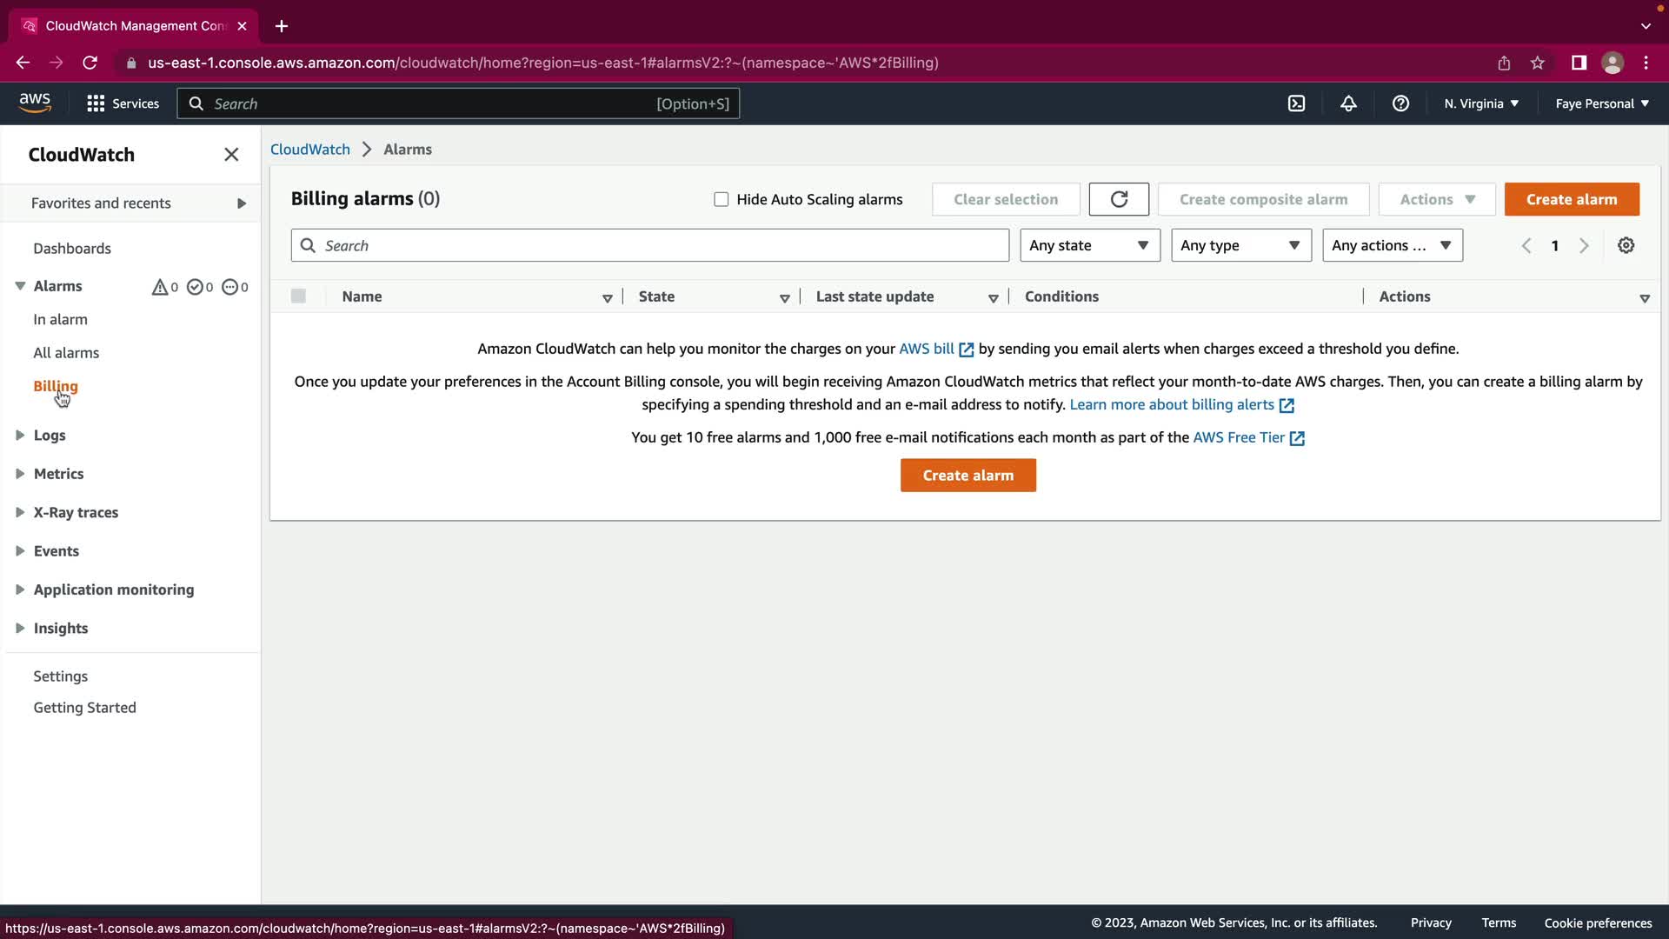
Task: Refresh the billing alarms list
Action: click(1119, 199)
